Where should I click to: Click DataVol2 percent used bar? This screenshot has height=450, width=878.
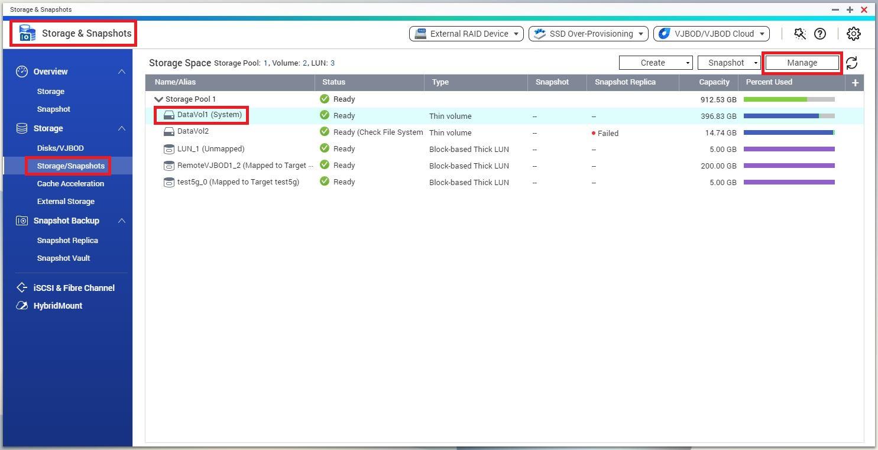coord(789,132)
